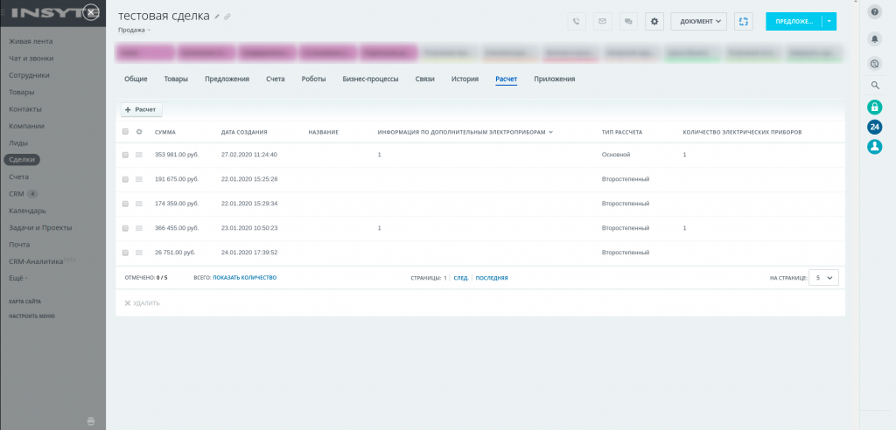Image resolution: width=896 pixels, height=430 pixels.
Task: Check the 174 359.00 руб. row checkbox
Action: point(126,204)
